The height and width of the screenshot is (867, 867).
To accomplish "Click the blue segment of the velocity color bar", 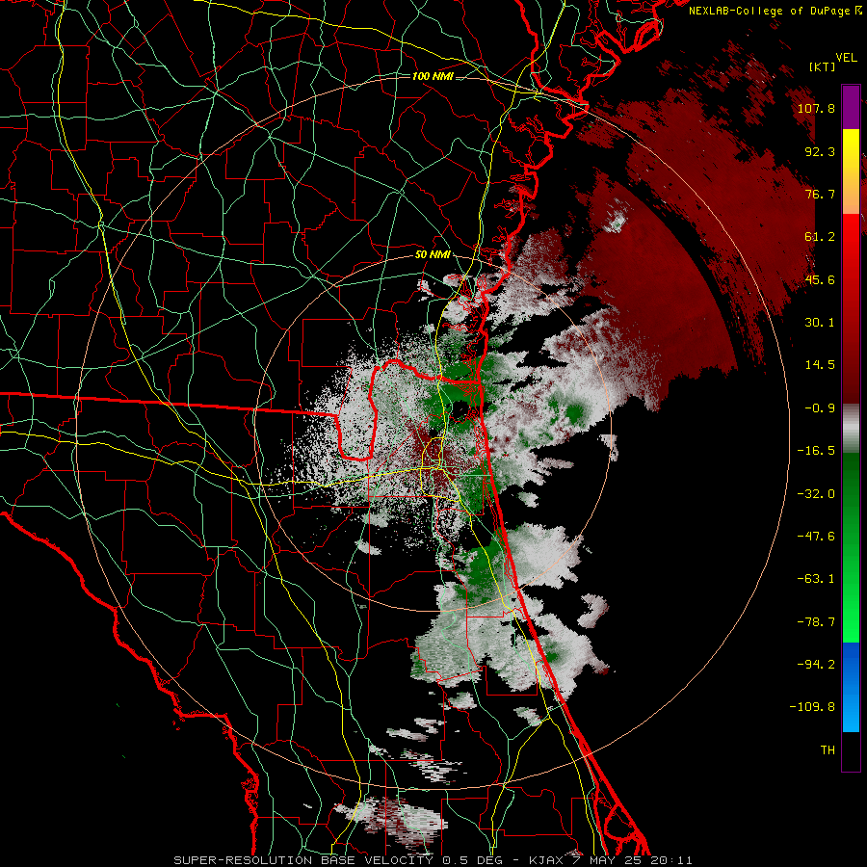I will pos(851,687).
